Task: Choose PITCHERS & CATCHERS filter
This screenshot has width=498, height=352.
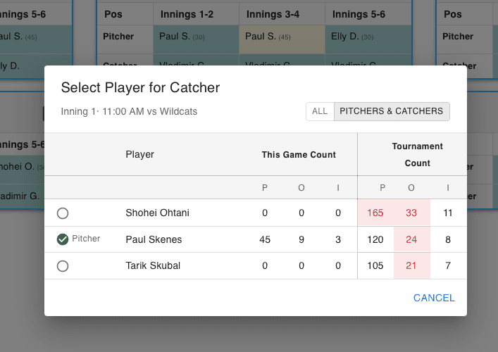Action: [392, 111]
